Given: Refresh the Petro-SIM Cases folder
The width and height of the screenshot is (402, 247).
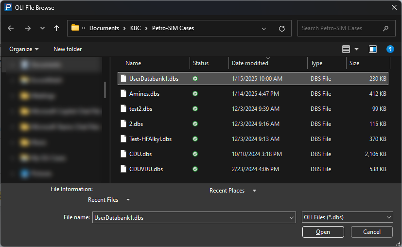Looking at the screenshot, I should click(282, 29).
